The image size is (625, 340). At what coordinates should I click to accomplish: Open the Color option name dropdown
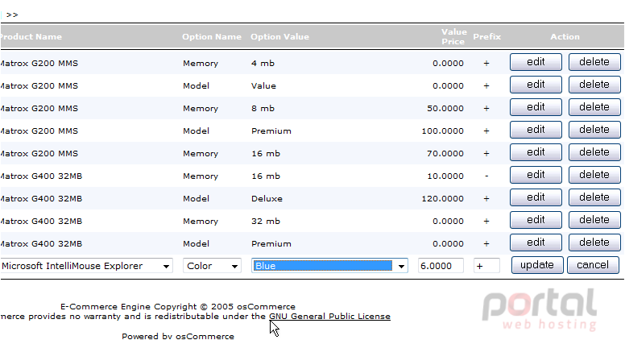tap(212, 266)
